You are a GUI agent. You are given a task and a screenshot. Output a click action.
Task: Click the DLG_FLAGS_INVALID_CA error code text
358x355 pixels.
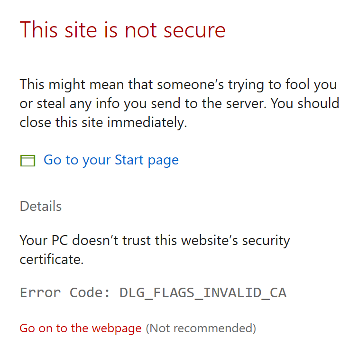[x=202, y=292]
